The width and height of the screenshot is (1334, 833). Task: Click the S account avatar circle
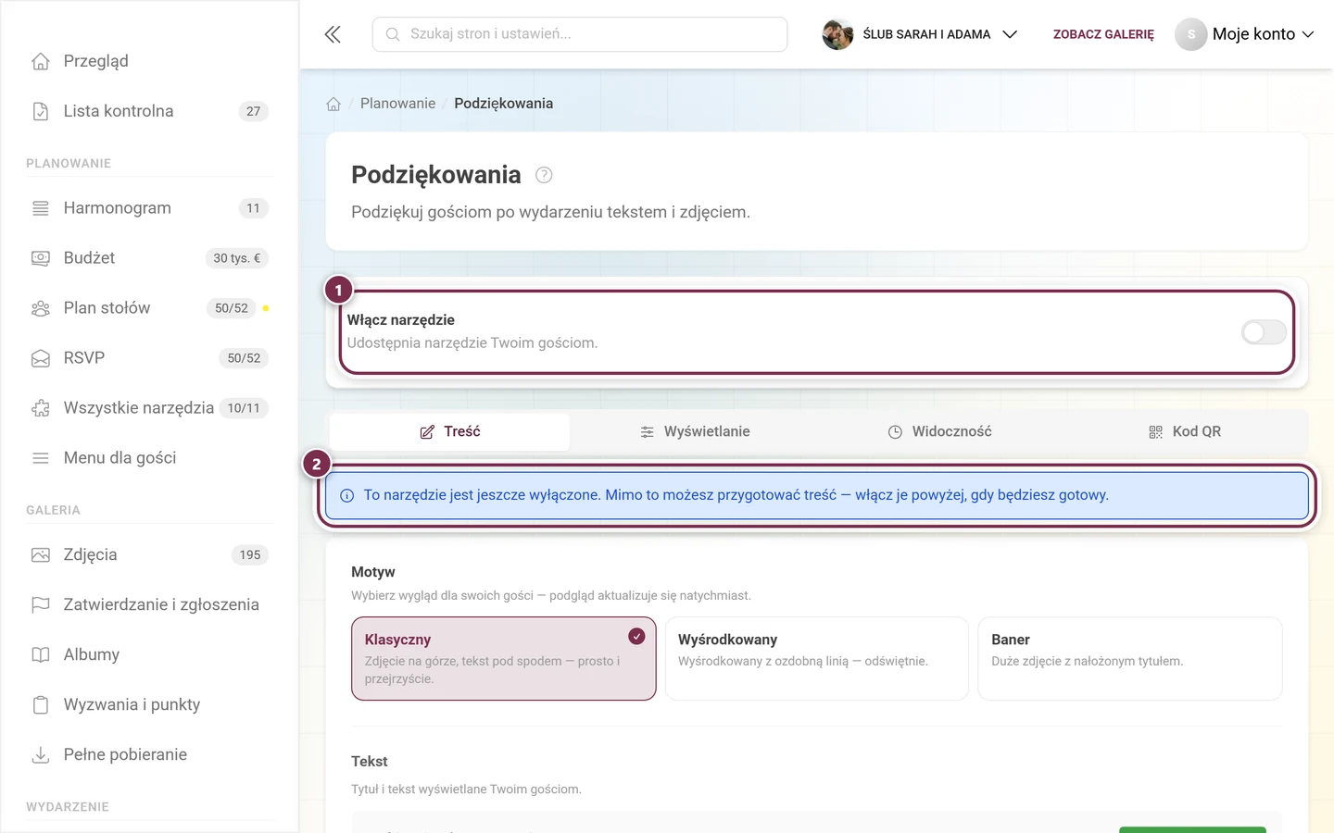point(1191,34)
